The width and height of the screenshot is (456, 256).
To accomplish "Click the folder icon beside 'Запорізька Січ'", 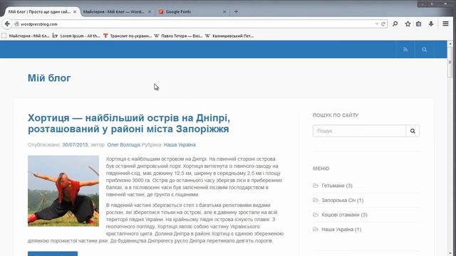I will click(316, 200).
